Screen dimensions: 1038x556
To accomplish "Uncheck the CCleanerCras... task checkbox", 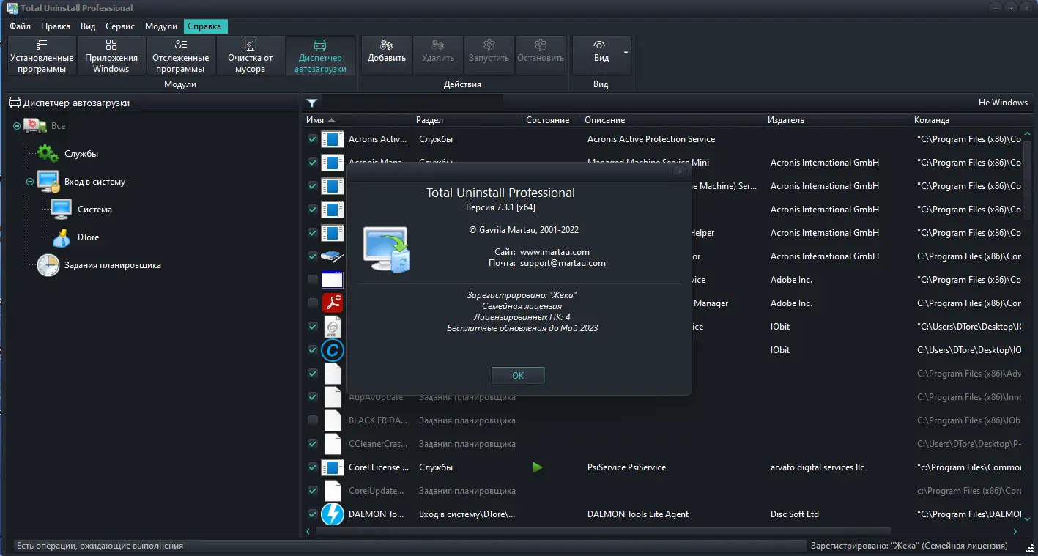I will pos(313,444).
